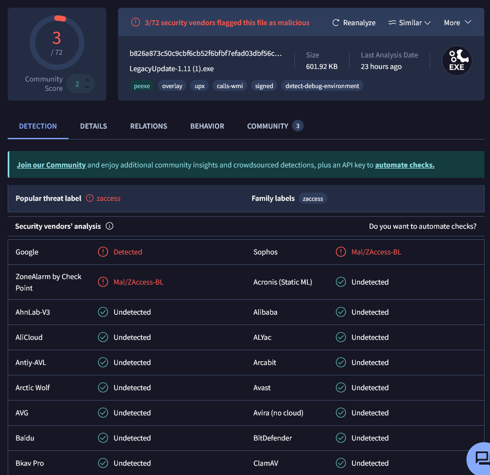Open the Similar dropdown menu
Screen dimensions: 490x475
409,22
